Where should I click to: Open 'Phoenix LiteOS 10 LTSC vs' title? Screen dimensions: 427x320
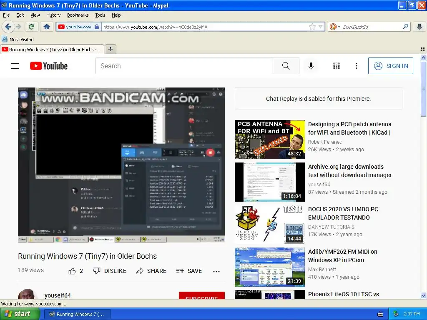(344, 294)
